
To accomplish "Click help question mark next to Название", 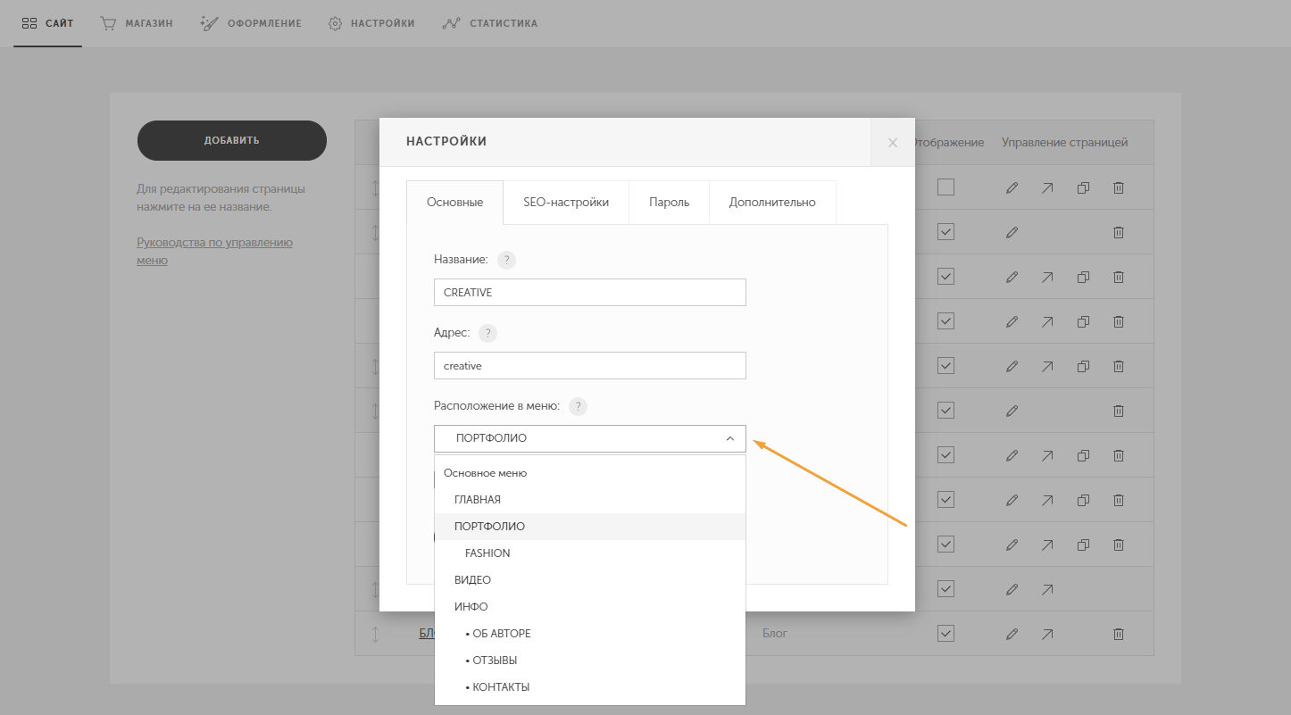I will (506, 260).
